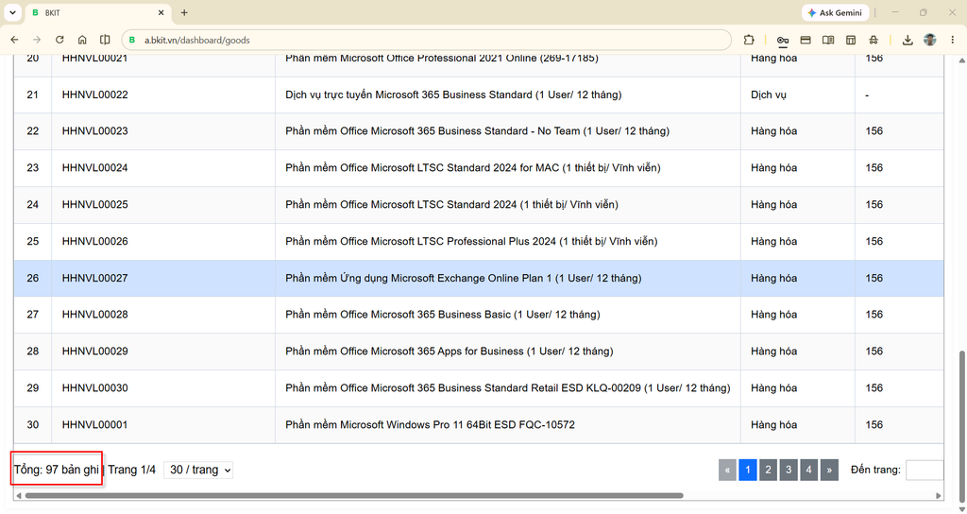Click 'Microsoft 365 Business Basic' product name
The height and width of the screenshot is (514, 967).
[441, 314]
